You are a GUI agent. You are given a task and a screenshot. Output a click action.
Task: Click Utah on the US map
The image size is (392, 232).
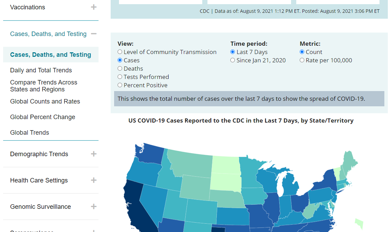tap(175, 205)
